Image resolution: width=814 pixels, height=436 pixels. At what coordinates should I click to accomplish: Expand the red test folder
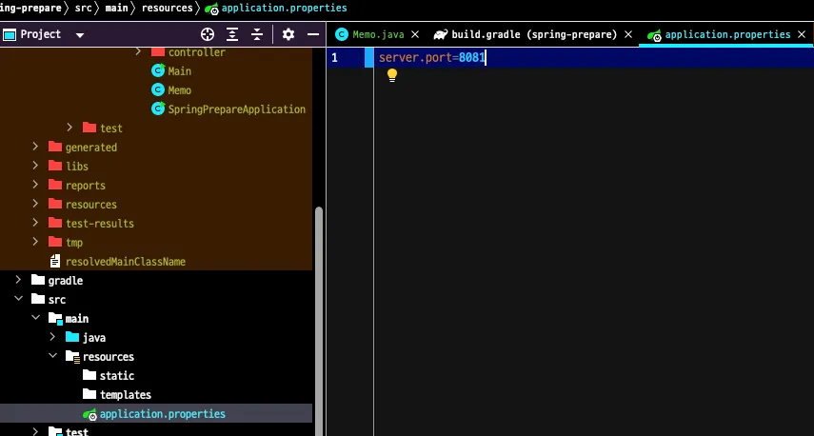click(x=69, y=128)
